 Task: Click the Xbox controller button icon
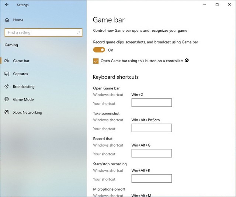point(187,60)
